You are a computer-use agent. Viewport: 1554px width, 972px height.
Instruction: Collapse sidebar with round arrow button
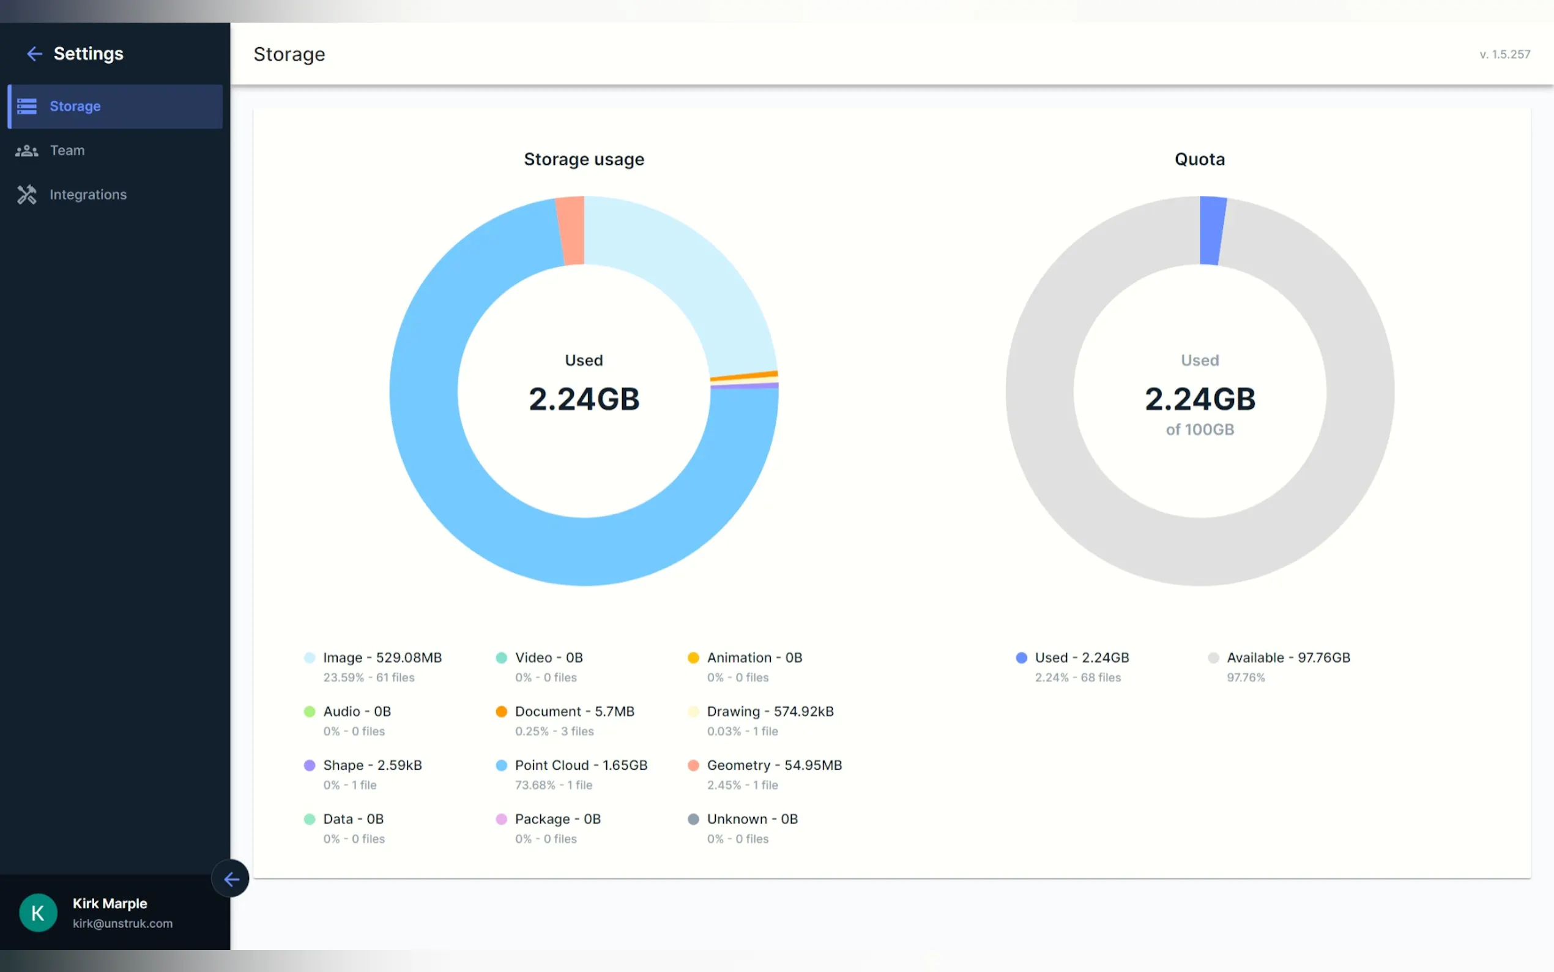[x=231, y=878]
